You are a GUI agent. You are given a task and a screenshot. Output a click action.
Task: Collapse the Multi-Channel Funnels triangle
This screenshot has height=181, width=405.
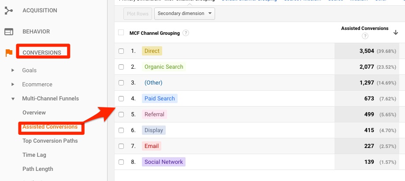coord(13,99)
